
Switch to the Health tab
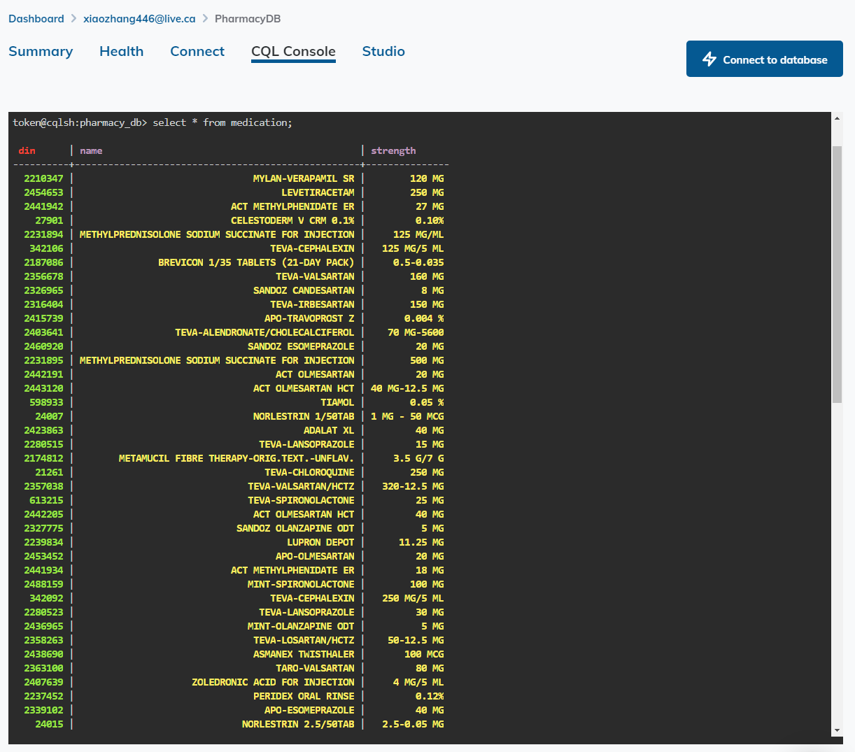[x=122, y=51]
